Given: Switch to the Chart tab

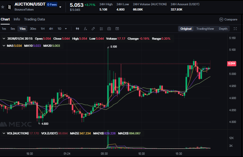Looking at the screenshot, I should tap(5, 19).
